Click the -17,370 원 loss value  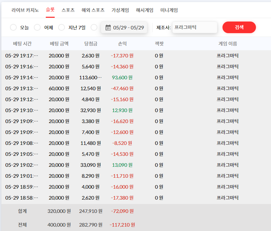[122, 56]
